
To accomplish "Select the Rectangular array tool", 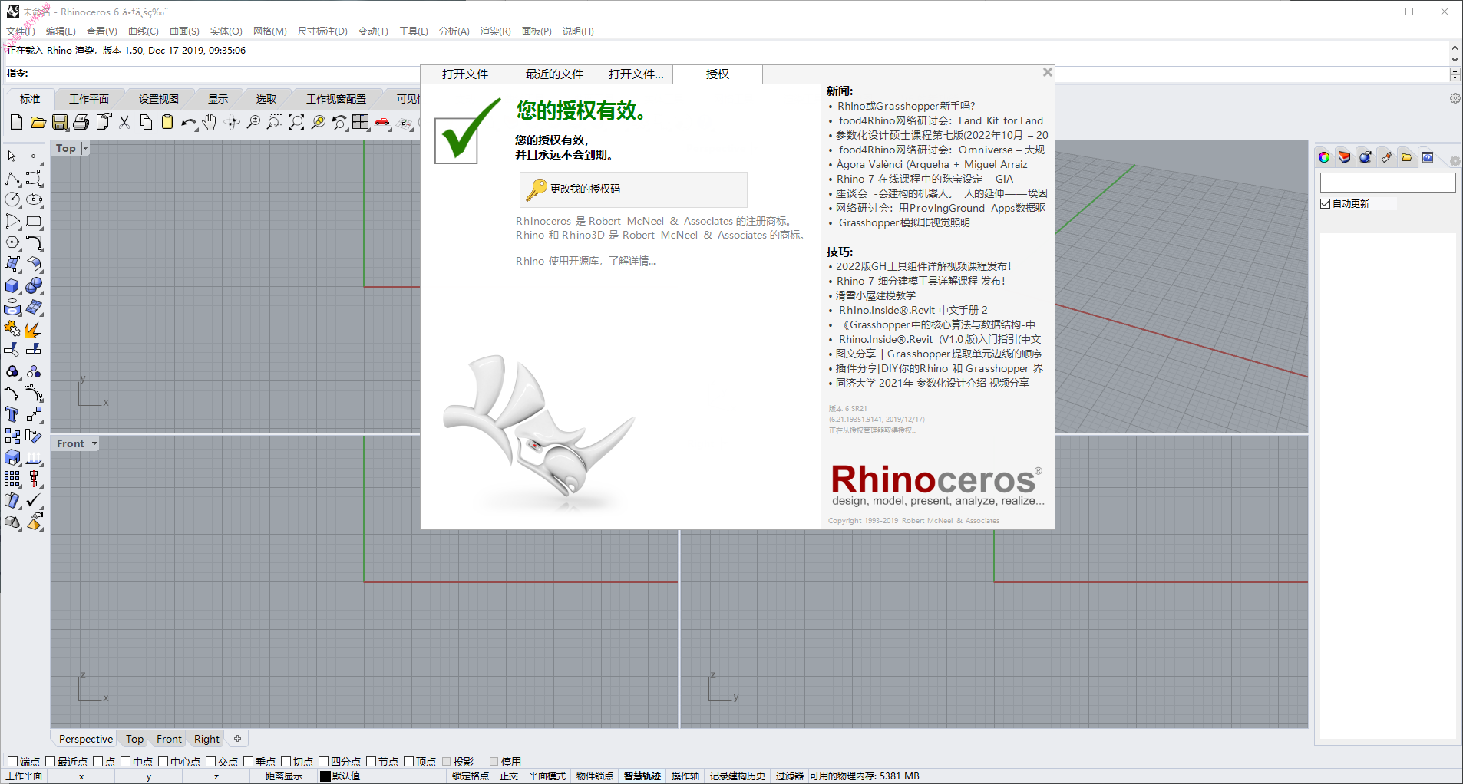I will click(12, 479).
